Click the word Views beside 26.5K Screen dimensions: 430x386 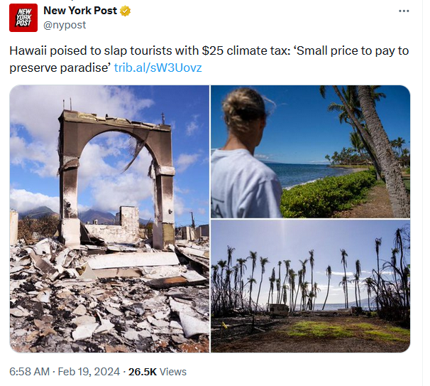172,372
